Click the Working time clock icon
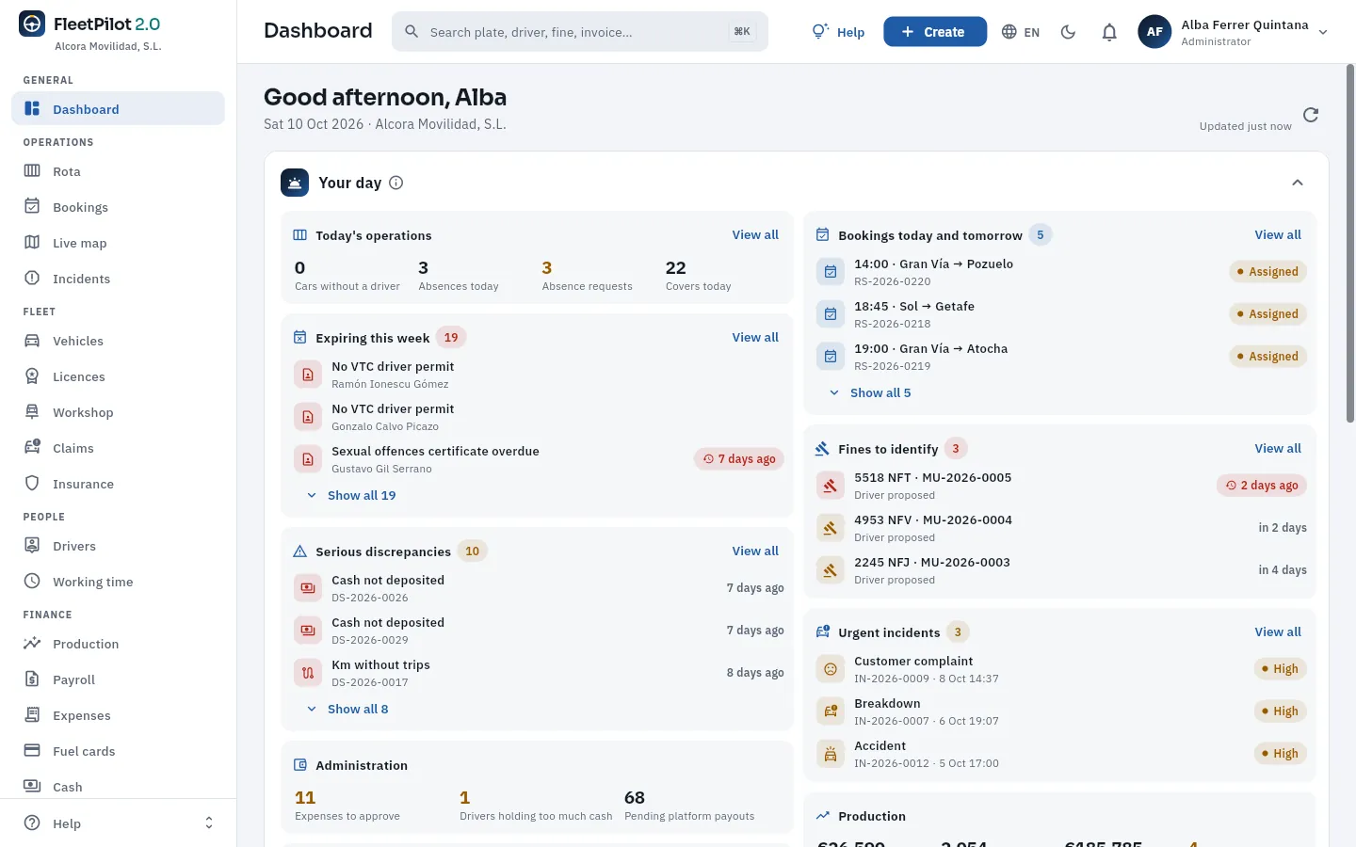Screen dimensions: 1356x847 pos(32,582)
